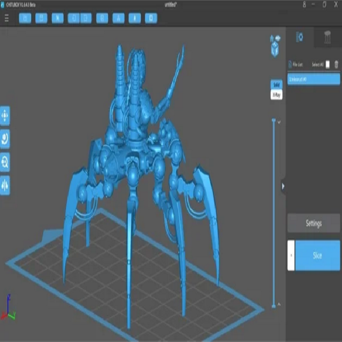Open the model file list tab
This screenshot has height=342, width=342.
click(300, 38)
